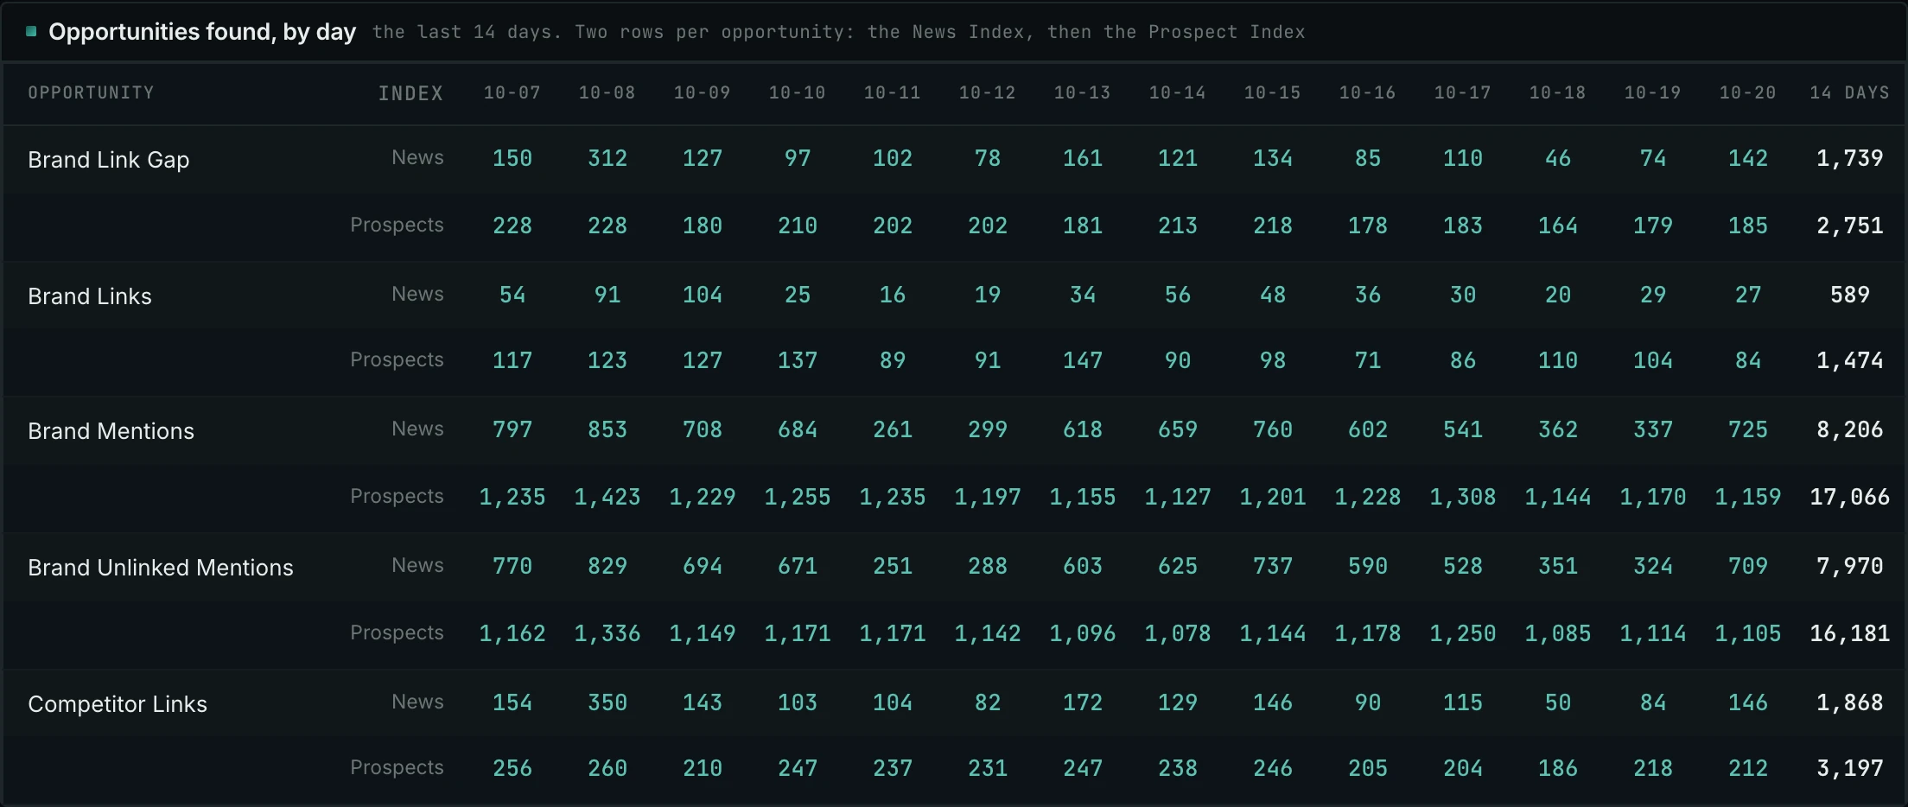This screenshot has height=807, width=1908.
Task: Click the Brand Link Gap 14-day total 1,739
Action: [1849, 158]
